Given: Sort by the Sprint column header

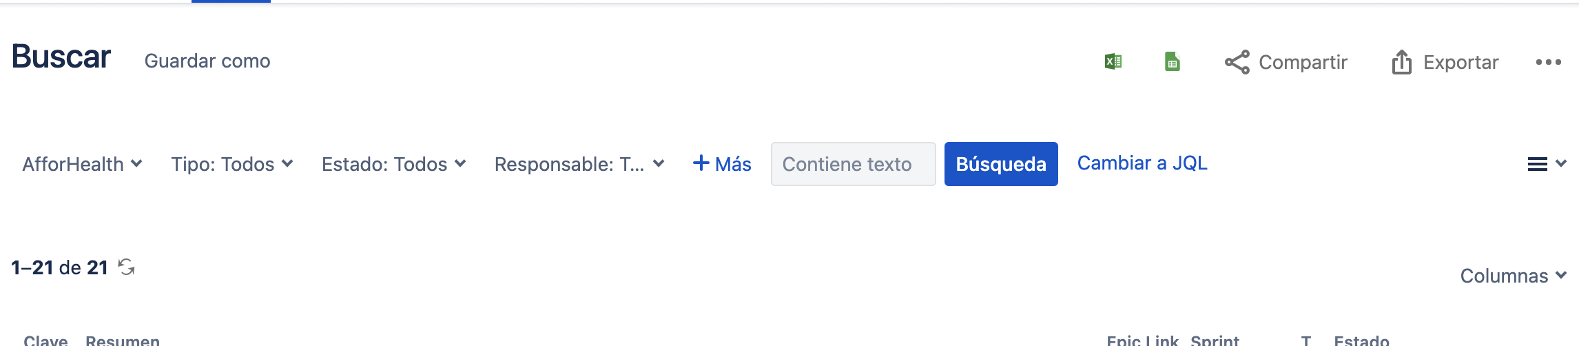Looking at the screenshot, I should tap(1215, 340).
